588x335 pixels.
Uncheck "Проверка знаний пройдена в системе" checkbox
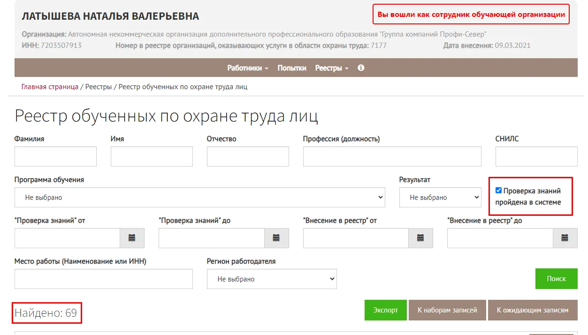tap(499, 190)
